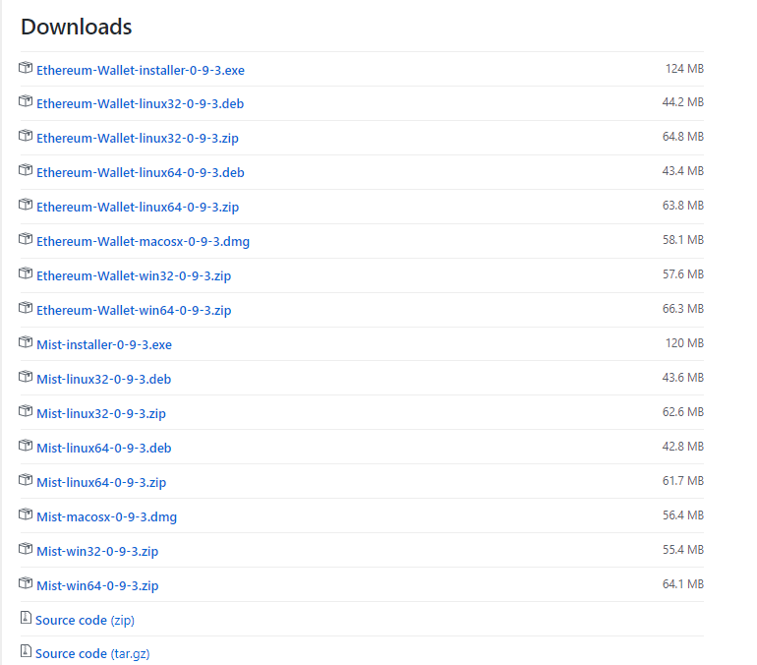Click file-zip icon beside Source code (zip)
This screenshot has width=757, height=665.
(26, 617)
